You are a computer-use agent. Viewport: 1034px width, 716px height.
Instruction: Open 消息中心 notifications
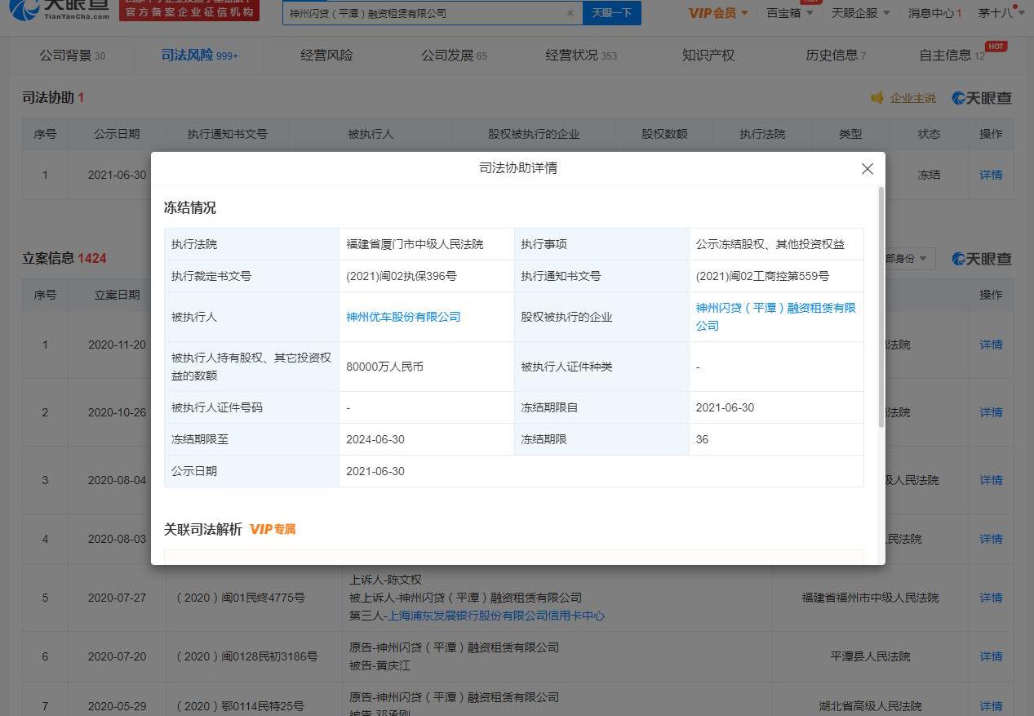pyautogui.click(x=934, y=13)
